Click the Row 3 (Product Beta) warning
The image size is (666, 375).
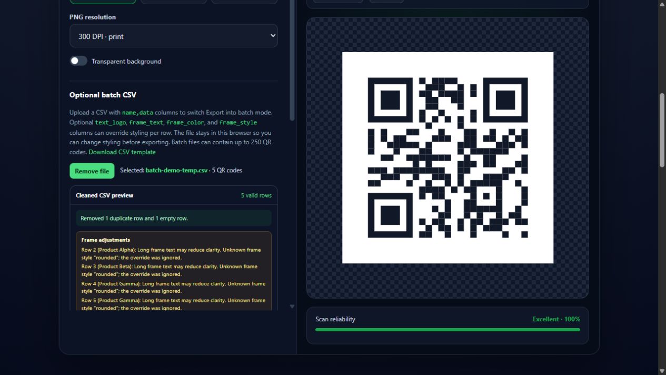[x=173, y=270]
